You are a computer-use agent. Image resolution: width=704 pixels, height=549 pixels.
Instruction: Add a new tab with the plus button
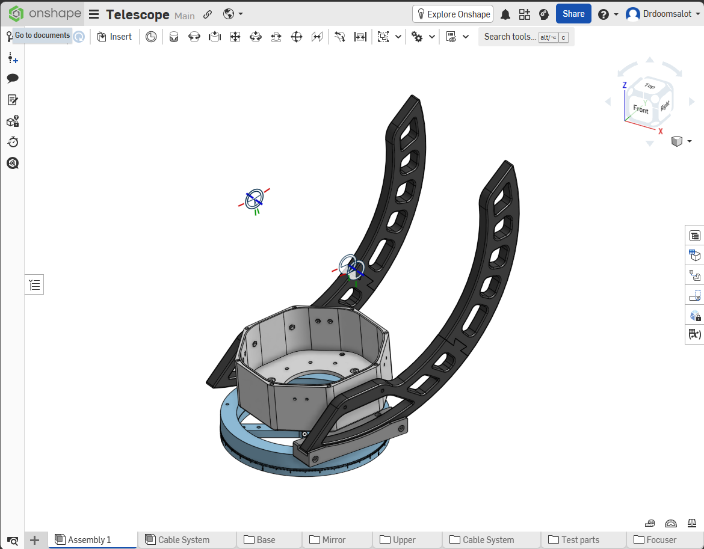[34, 540]
